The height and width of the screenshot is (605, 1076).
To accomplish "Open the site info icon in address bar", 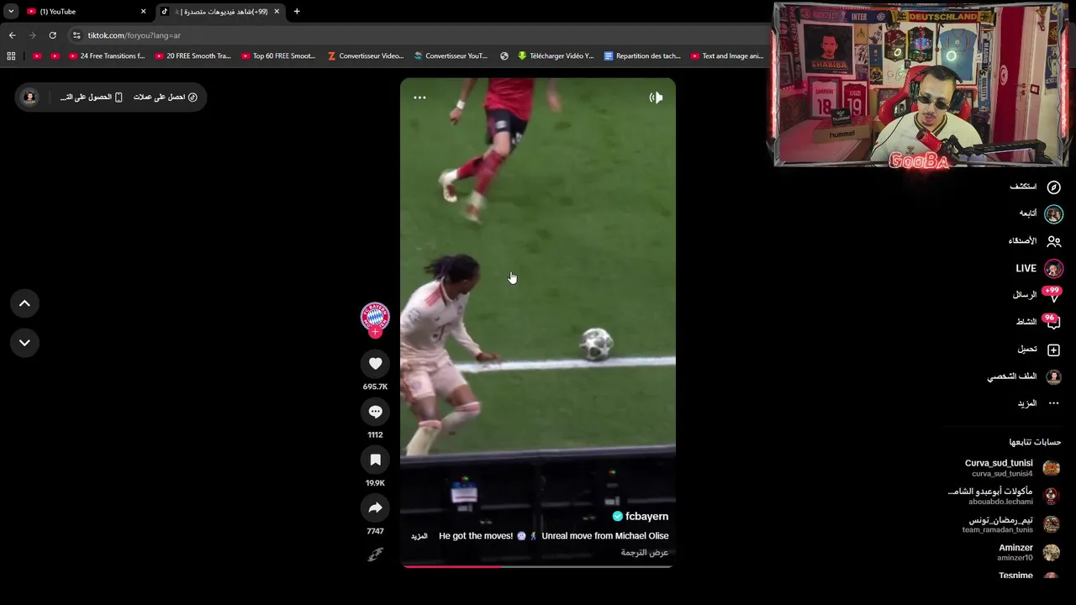I will (x=76, y=35).
